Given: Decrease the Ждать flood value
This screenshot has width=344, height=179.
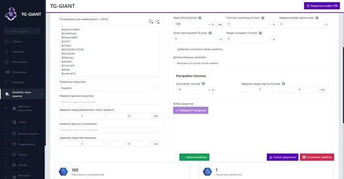Looking at the screenshot, I should coord(209,25).
